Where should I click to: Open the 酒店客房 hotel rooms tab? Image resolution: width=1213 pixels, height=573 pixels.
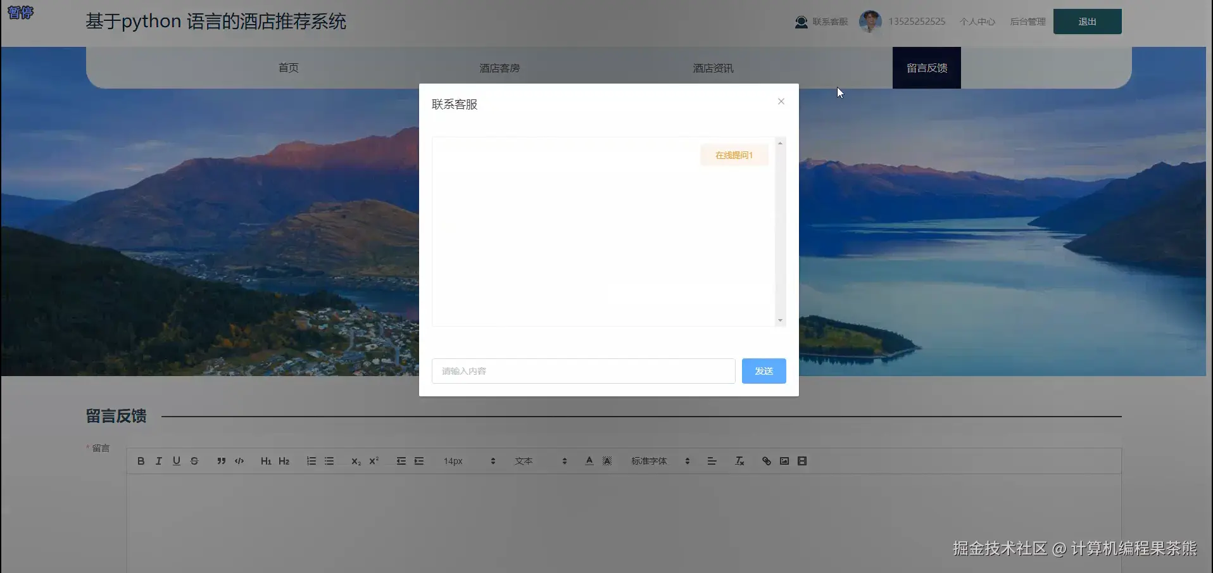[x=500, y=68]
